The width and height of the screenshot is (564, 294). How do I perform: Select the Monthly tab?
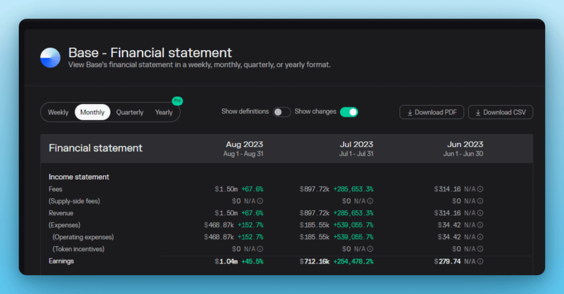click(x=93, y=113)
